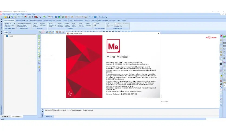The width and height of the screenshot is (226, 131).
Task: Expand the Length Unit dropdown
Action: [15, 23]
